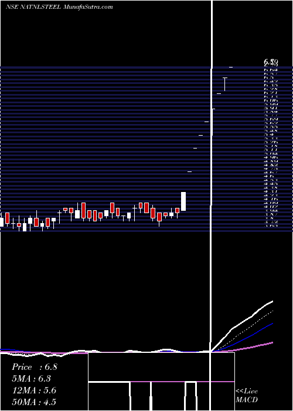293x411 pixels.
Task: Click the "<<Live MACD" label
Action: [x=247, y=395]
